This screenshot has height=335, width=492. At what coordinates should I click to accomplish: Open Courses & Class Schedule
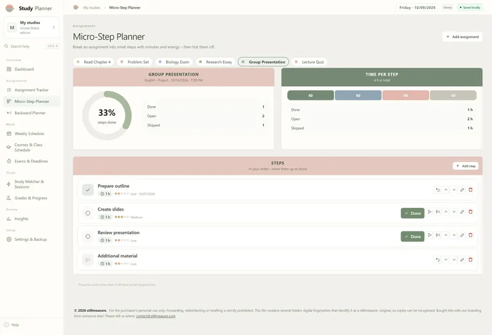click(x=32, y=147)
